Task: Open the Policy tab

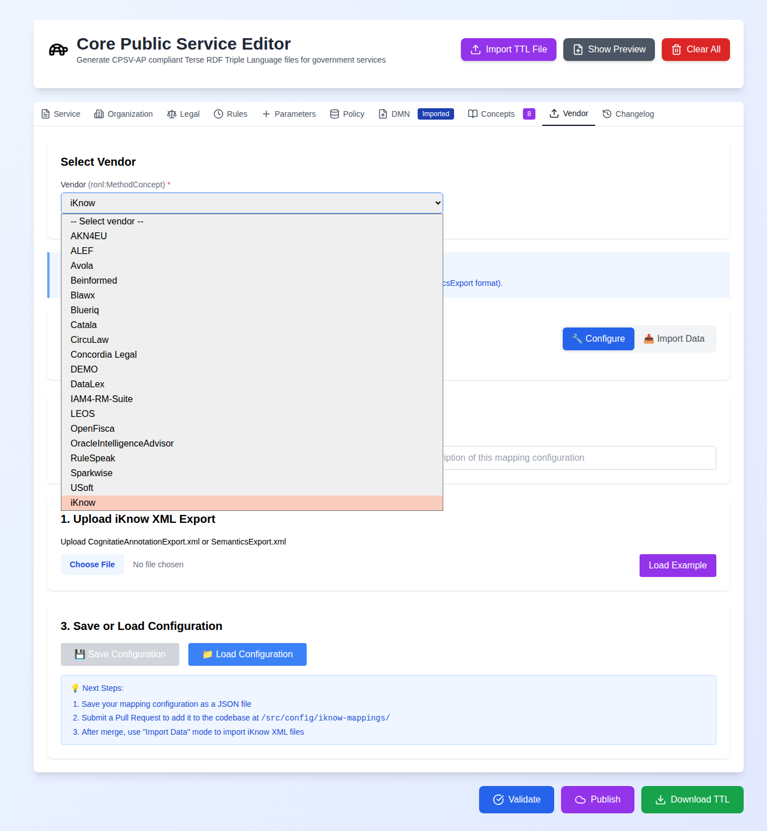Action: pos(347,114)
